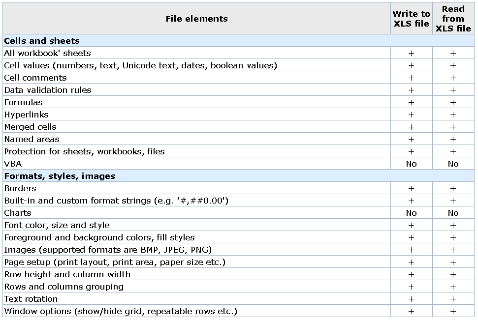This screenshot has height=320, width=478.
Task: Click the Images supported formats row label
Action: (x=108, y=250)
